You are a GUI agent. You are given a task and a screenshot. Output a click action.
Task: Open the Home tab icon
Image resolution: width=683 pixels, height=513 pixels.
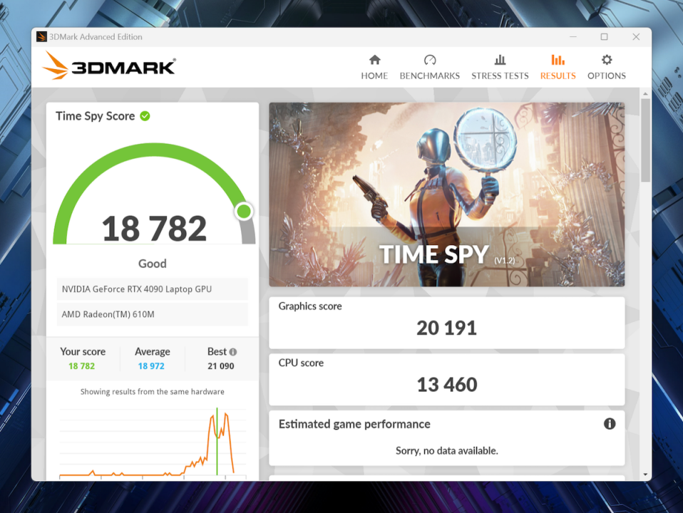[x=374, y=60]
